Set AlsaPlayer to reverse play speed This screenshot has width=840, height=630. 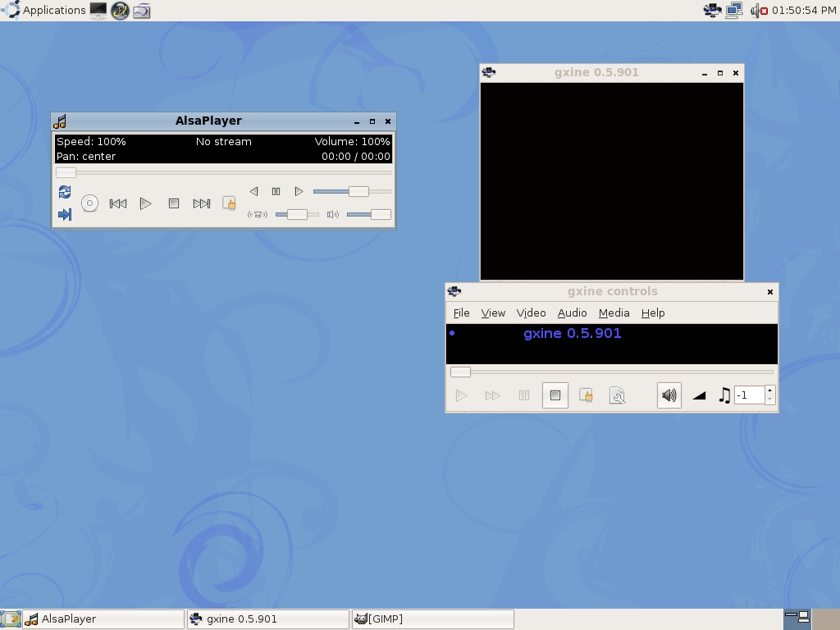254,191
